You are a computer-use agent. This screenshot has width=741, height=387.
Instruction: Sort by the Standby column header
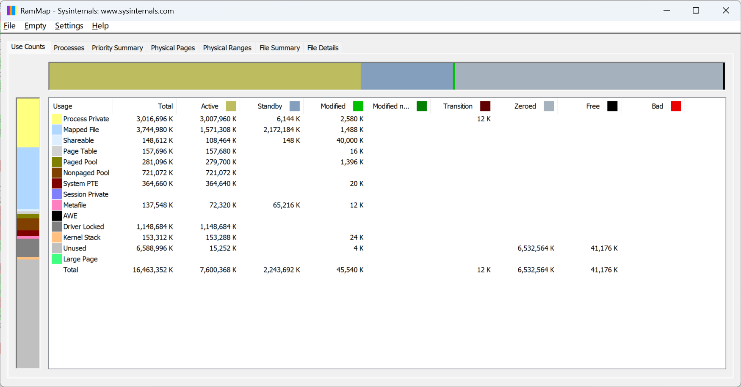click(x=272, y=106)
